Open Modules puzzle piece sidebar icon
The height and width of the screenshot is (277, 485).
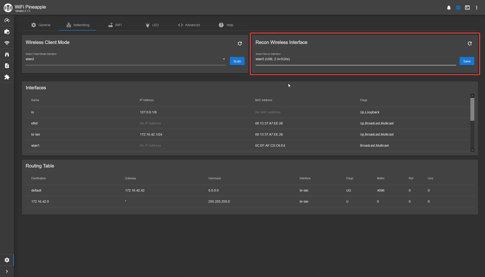[7, 77]
